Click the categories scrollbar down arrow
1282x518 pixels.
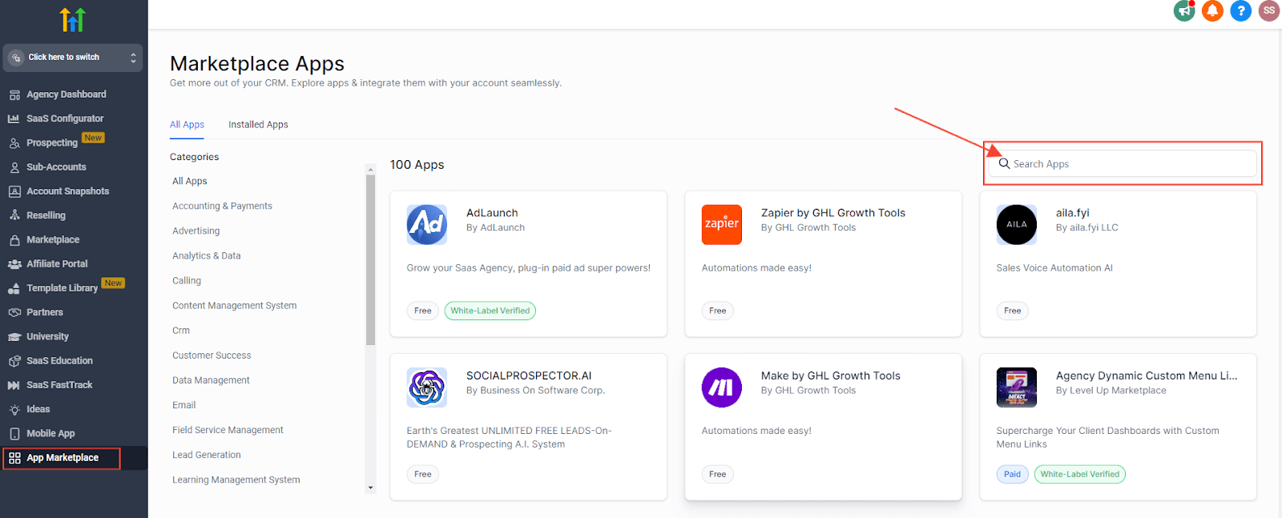pos(370,488)
